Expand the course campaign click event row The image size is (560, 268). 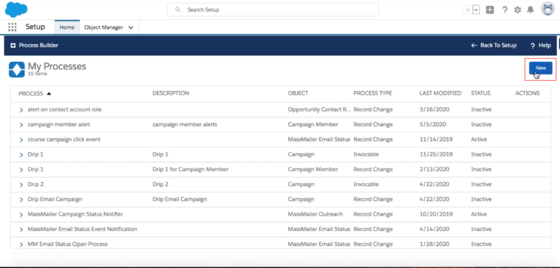coord(21,139)
